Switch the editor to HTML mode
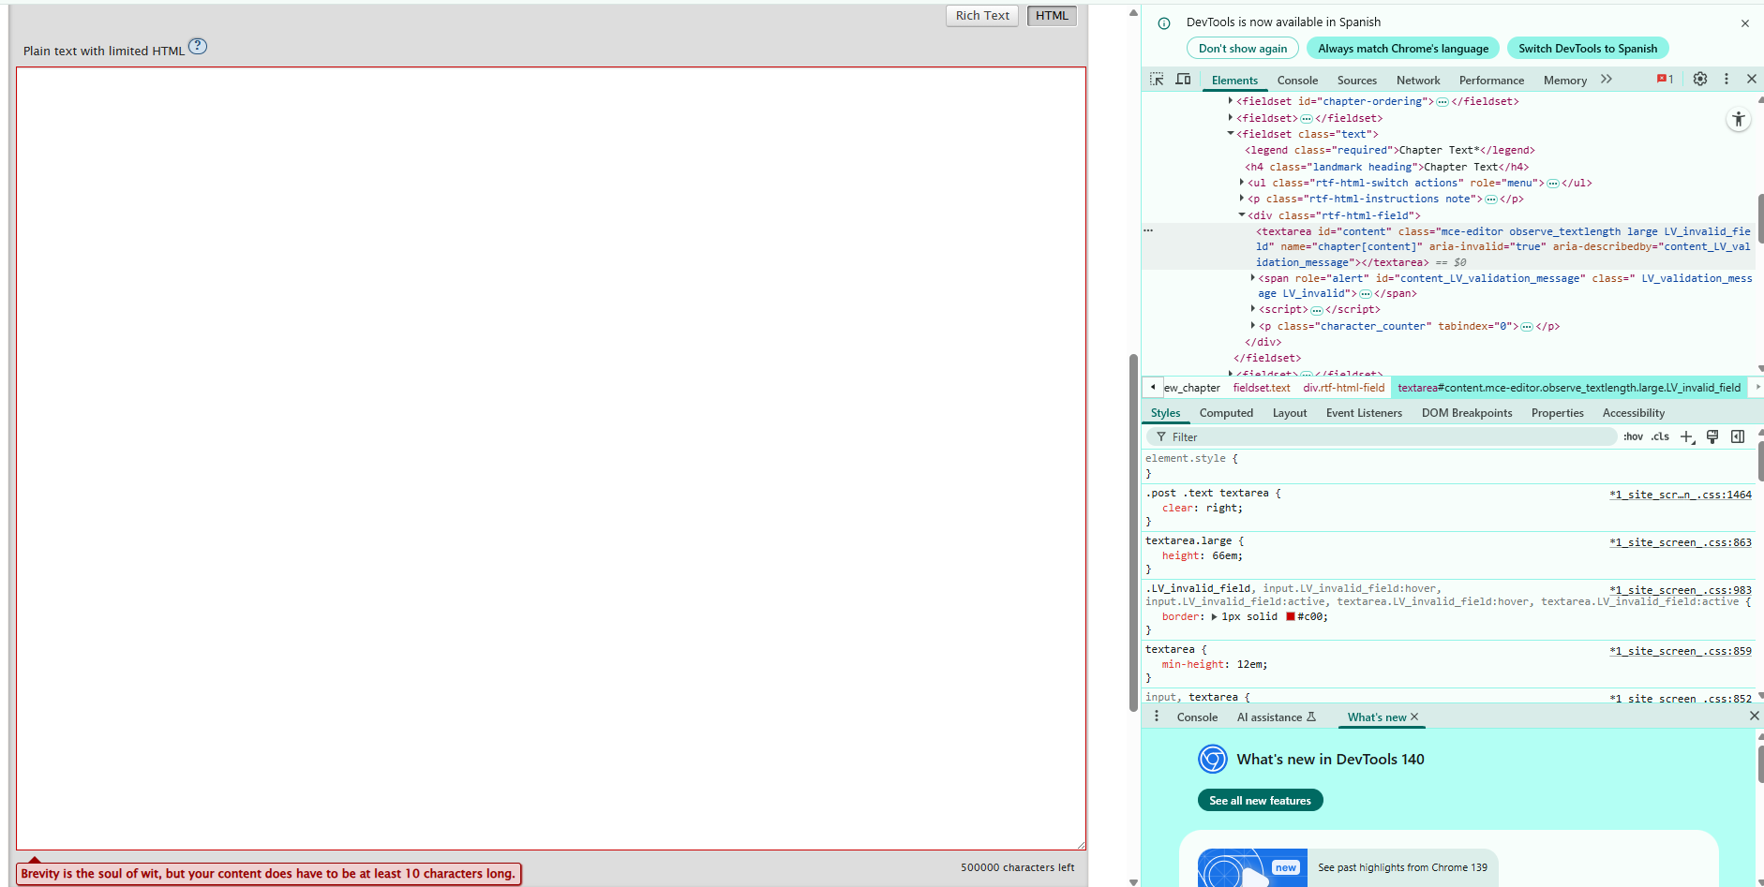Viewport: 1764px width, 887px height. 1052,16
